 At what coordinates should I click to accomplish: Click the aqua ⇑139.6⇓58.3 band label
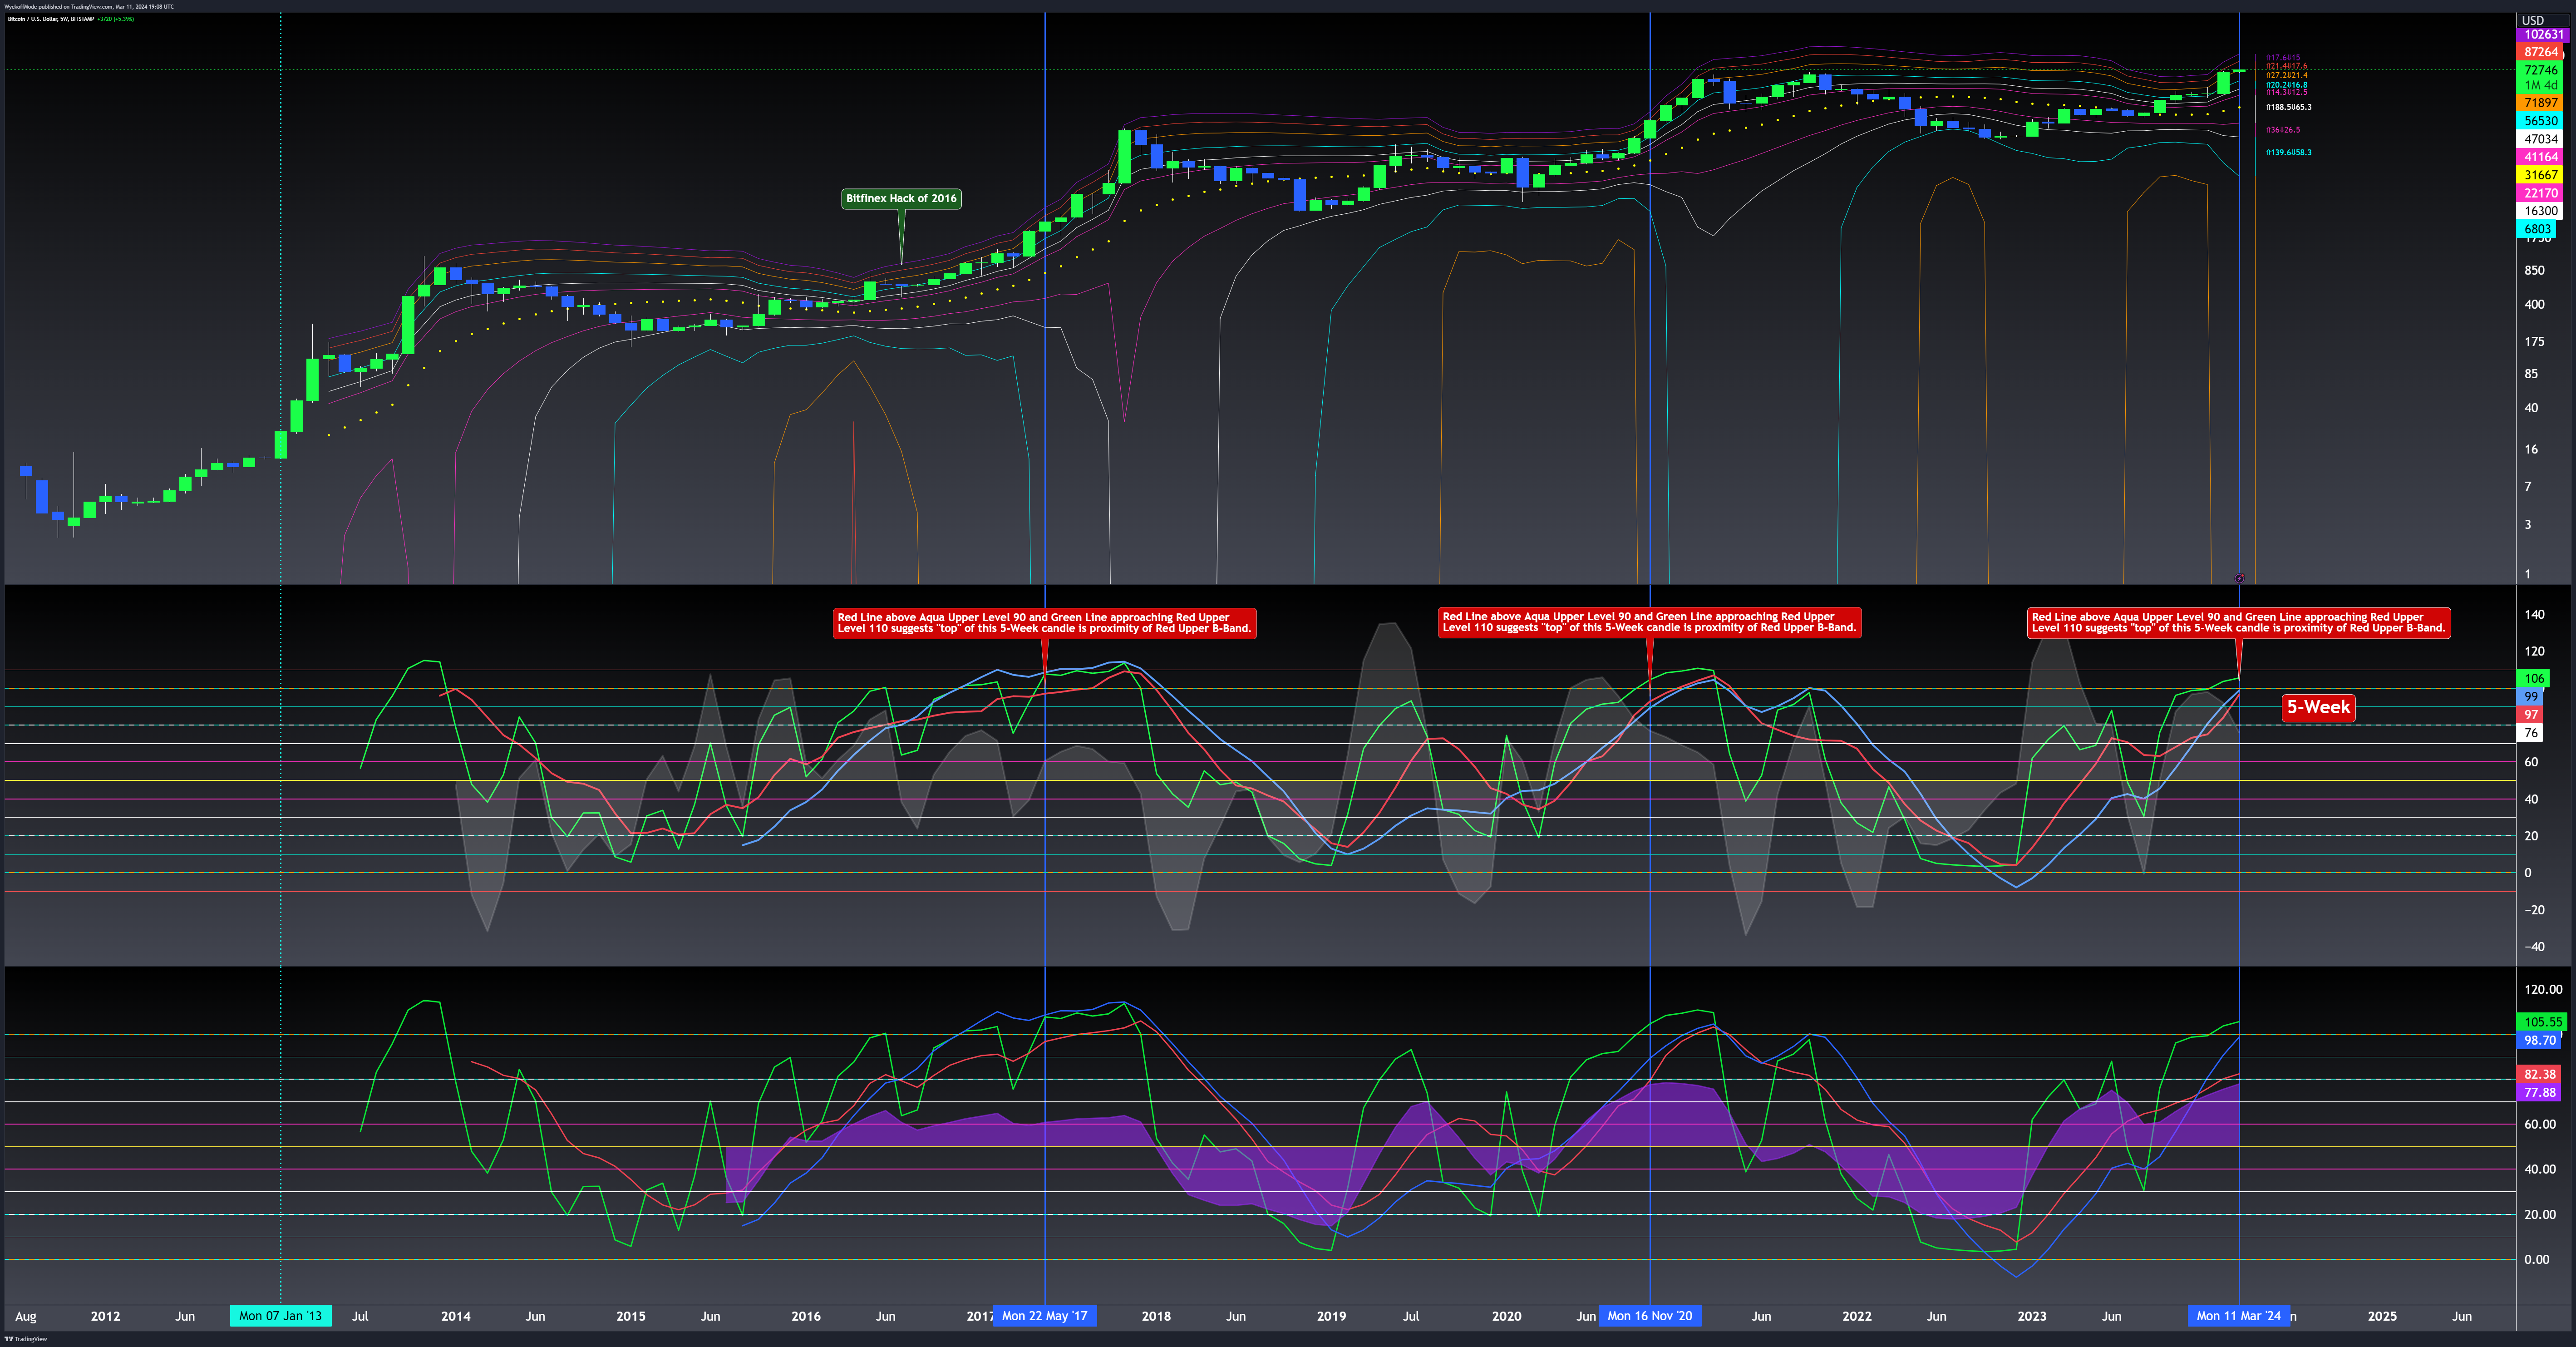[2288, 152]
